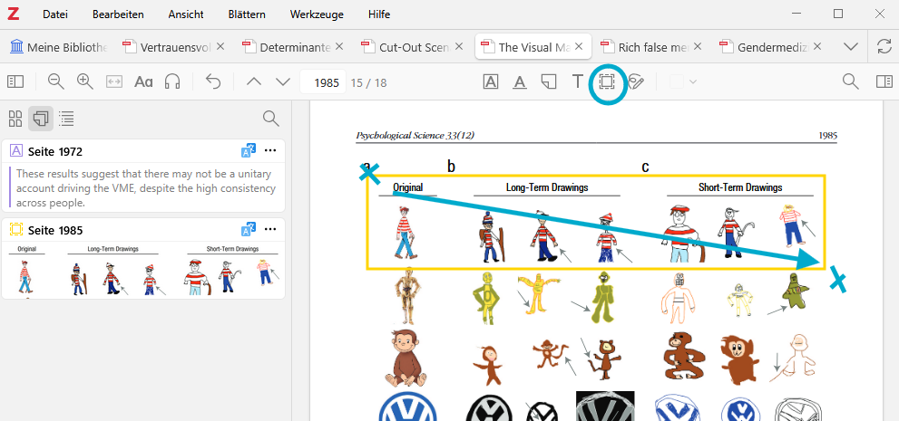
Task: Select the Seite 1972 highlight annotation text
Action: 144,187
